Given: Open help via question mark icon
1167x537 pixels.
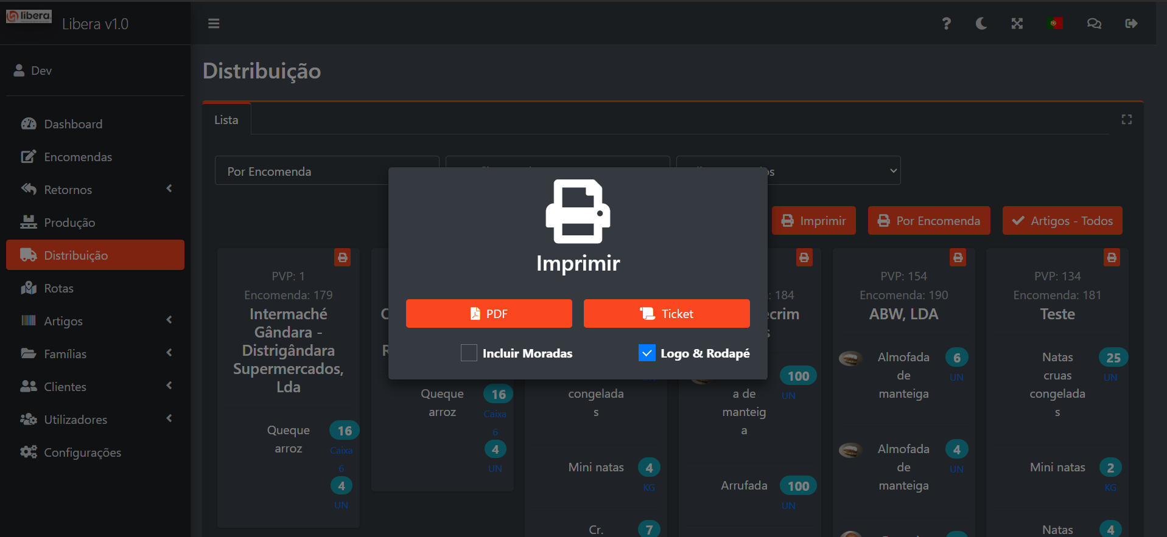Looking at the screenshot, I should pos(946,24).
